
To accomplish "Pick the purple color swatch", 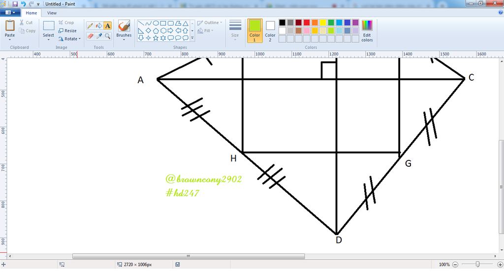I will (355, 23).
